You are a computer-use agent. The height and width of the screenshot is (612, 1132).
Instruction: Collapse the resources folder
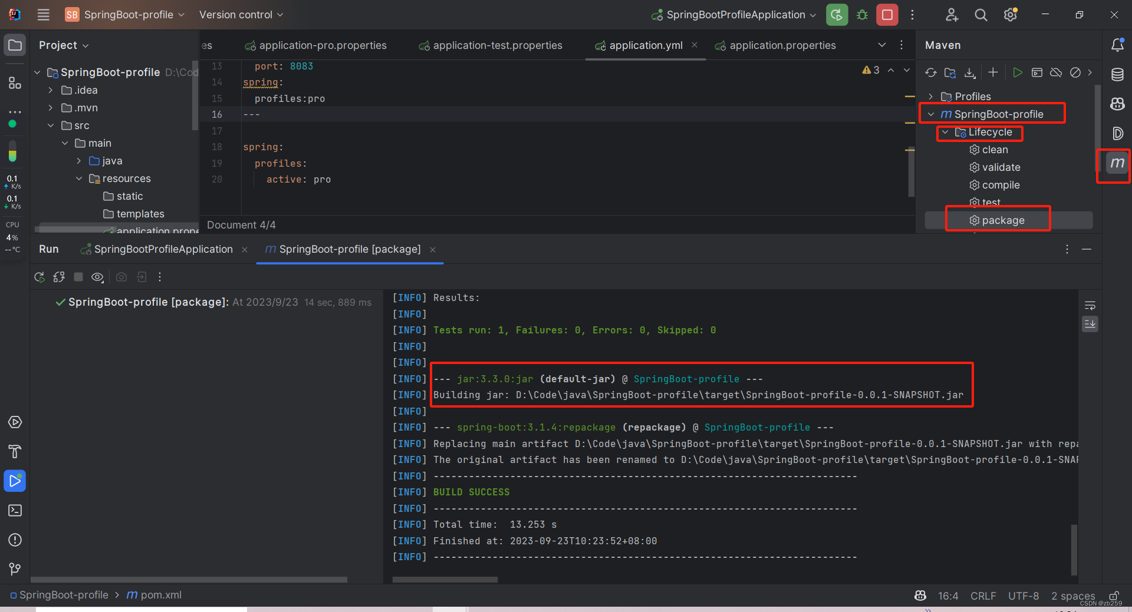79,178
